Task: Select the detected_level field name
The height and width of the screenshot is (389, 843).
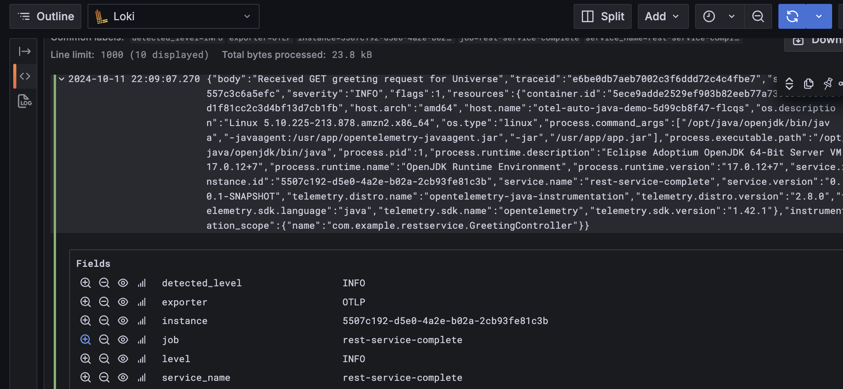Action: pos(202,283)
